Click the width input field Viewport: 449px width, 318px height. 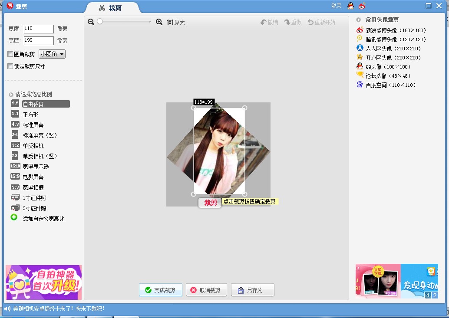tap(39, 29)
